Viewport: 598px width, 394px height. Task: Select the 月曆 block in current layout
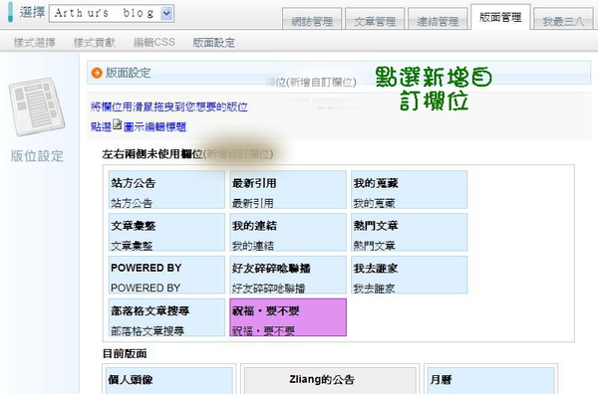point(490,380)
